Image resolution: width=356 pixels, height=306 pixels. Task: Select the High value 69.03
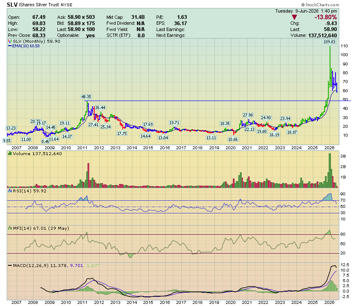(x=39, y=23)
